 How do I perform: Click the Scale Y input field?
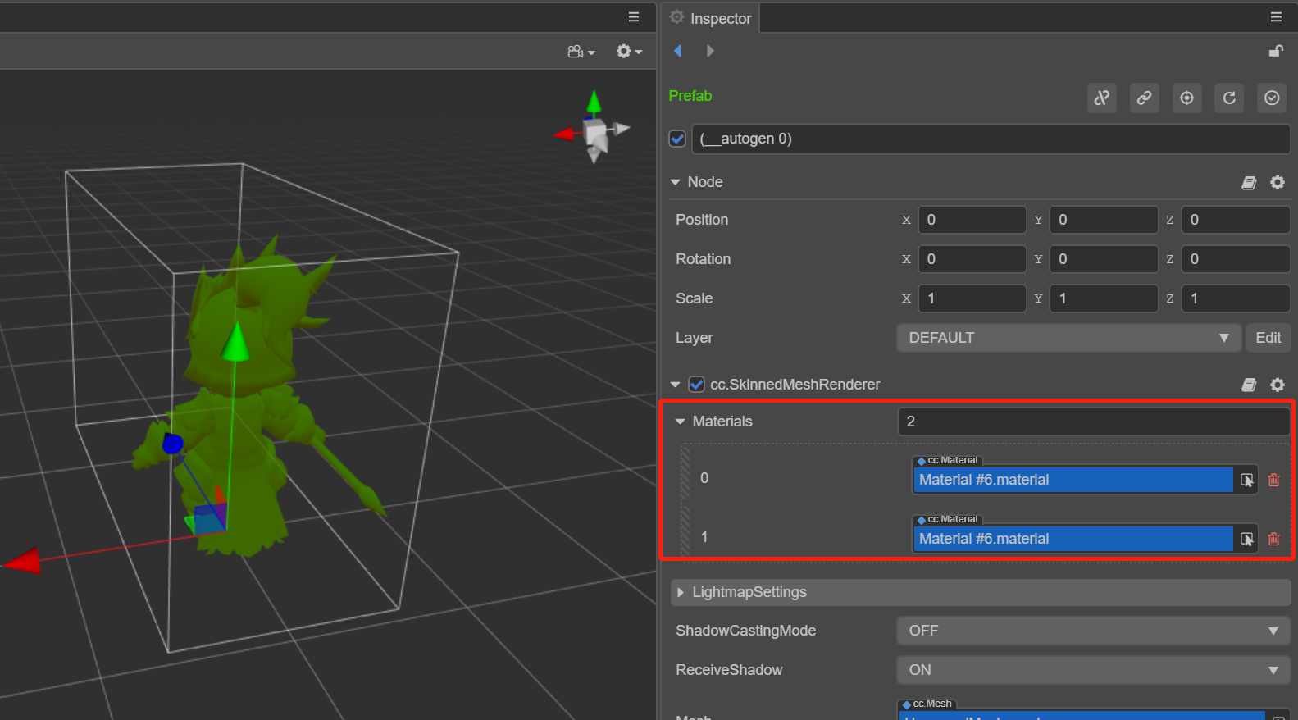(x=1104, y=298)
